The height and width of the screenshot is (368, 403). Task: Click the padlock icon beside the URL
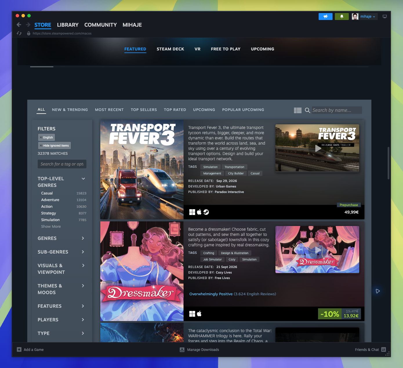[29, 33]
